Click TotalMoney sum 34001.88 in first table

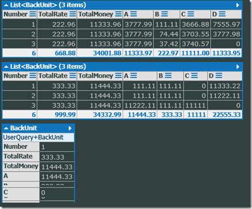click(107, 53)
